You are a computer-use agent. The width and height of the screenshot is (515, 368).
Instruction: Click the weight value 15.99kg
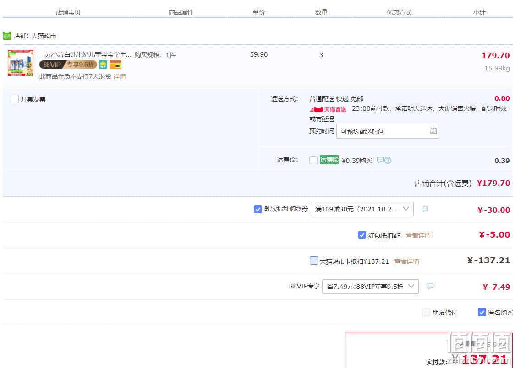click(497, 68)
